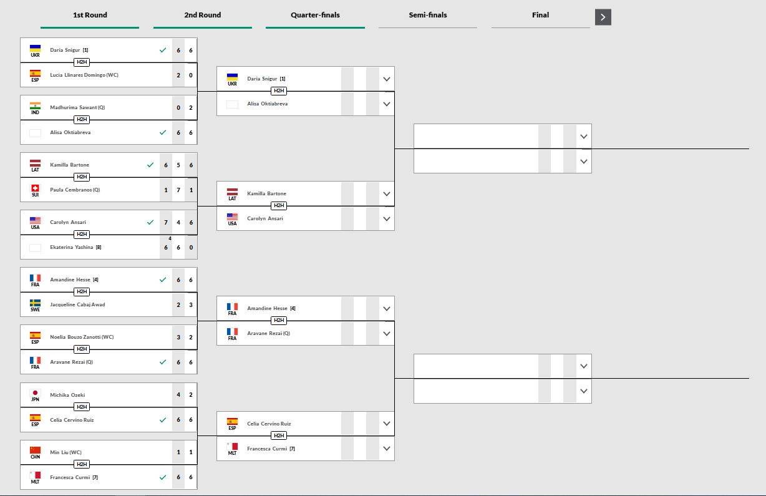
Task: Expand Daria Snigur's row in 2nd Round
Action: pyautogui.click(x=386, y=79)
